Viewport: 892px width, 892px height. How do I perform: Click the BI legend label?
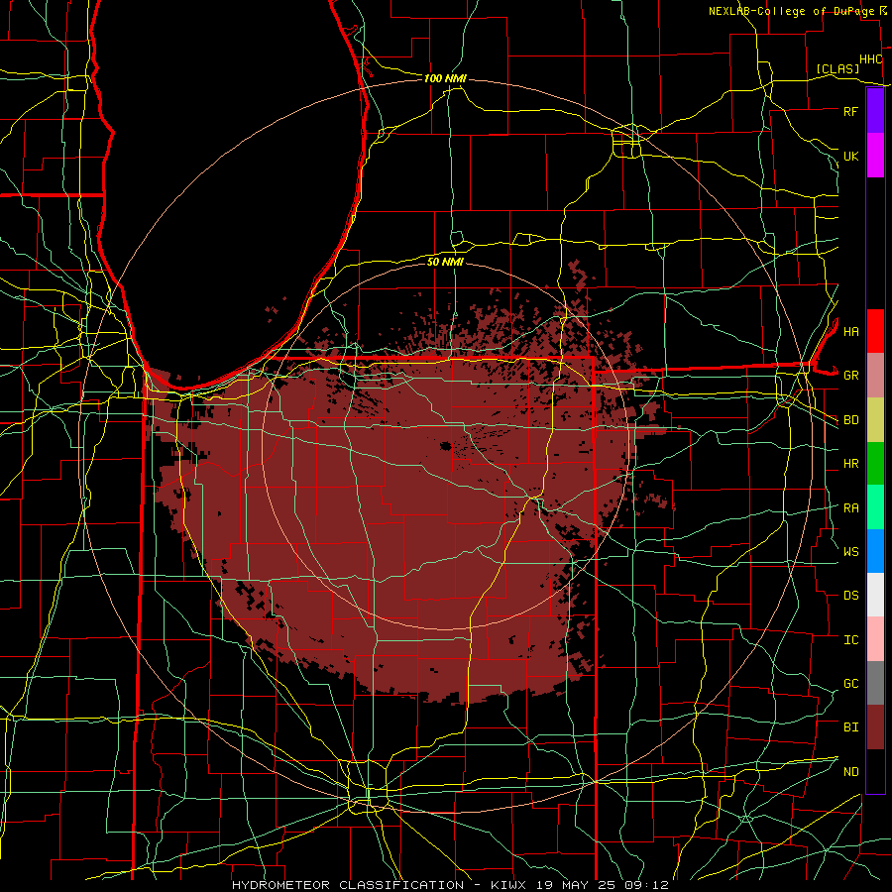pos(850,727)
